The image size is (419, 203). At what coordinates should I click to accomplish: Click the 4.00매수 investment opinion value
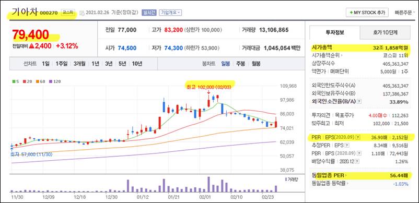click(378, 115)
